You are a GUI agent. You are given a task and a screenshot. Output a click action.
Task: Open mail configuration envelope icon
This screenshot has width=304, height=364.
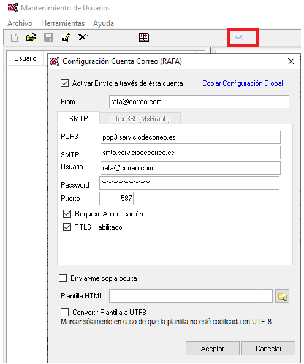tap(238, 37)
